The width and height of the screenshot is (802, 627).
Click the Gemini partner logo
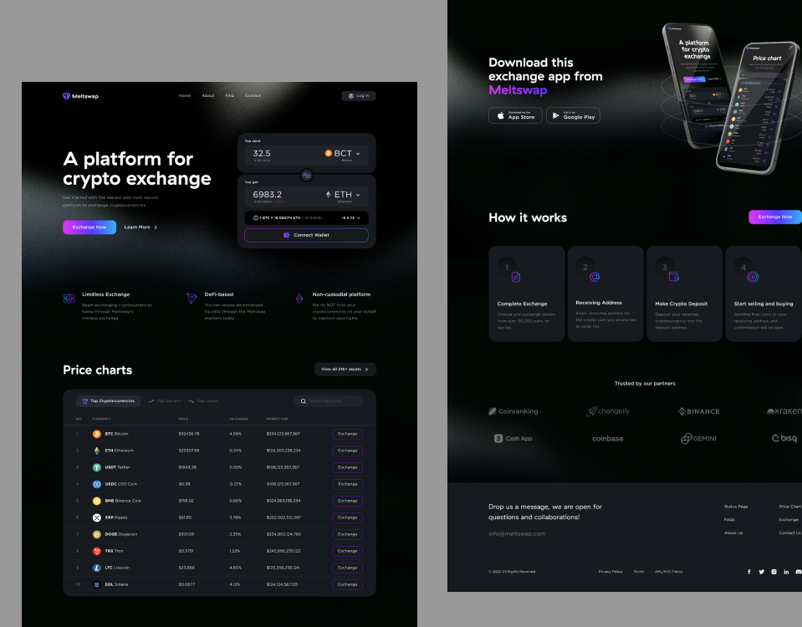coord(698,438)
